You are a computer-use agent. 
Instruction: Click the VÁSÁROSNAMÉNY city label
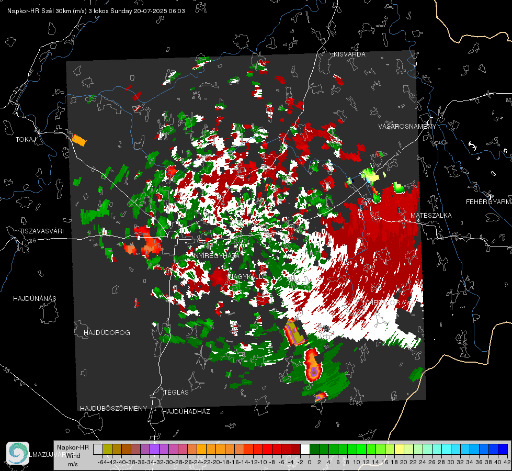pyautogui.click(x=407, y=126)
